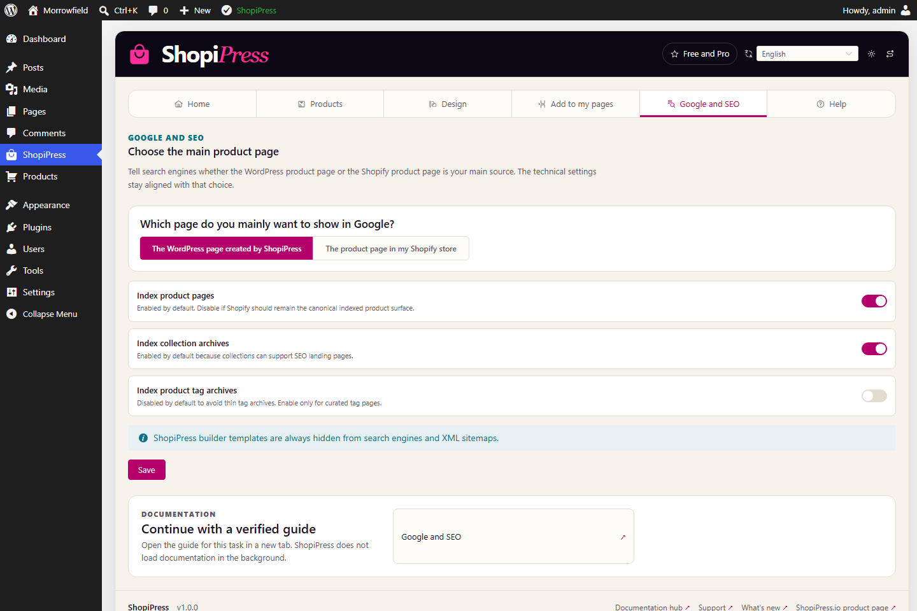917x611 pixels.
Task: Open the Media library menu
Action: [51, 89]
